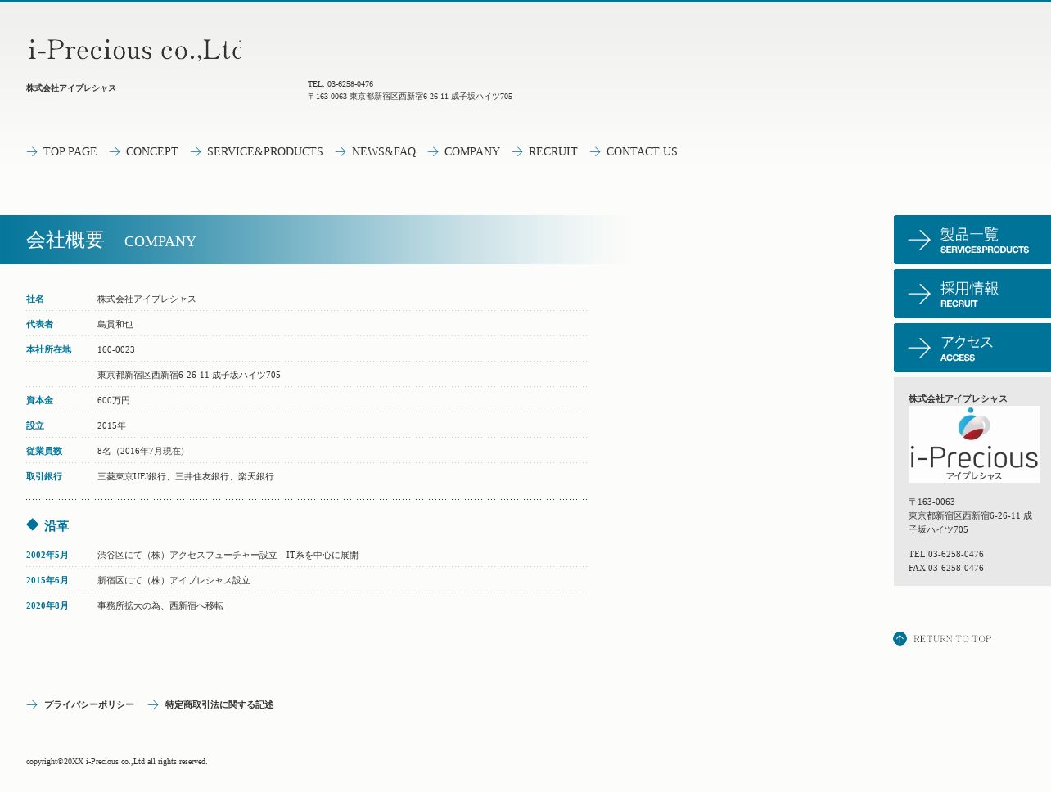Click the i-Precious logo image in sidebar
Image resolution: width=1051 pixels, height=792 pixels.
974,444
